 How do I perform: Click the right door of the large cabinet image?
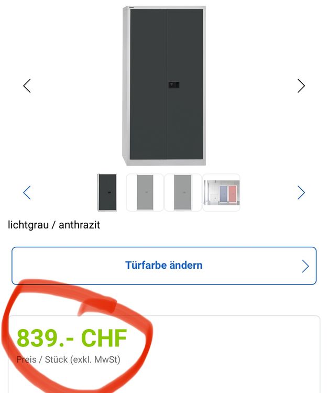tap(185, 84)
